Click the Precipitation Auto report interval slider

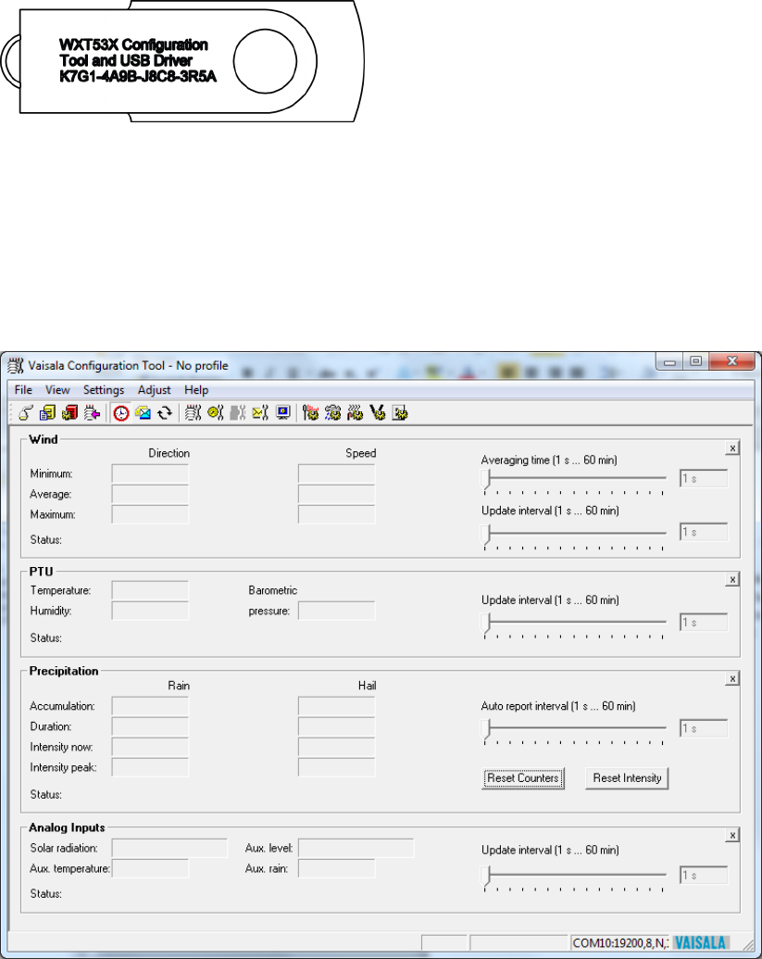pyautogui.click(x=486, y=729)
